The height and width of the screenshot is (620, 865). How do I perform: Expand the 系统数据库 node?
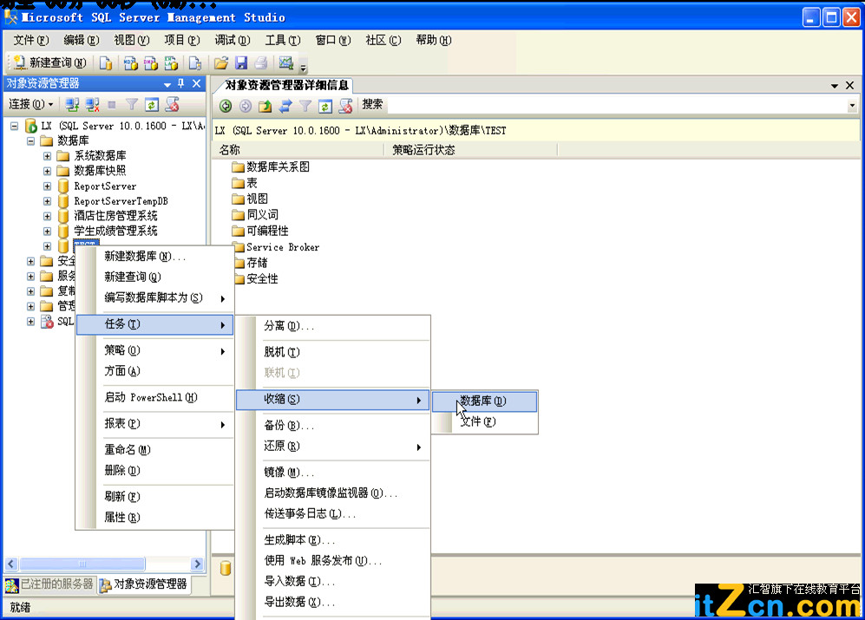(x=48, y=156)
